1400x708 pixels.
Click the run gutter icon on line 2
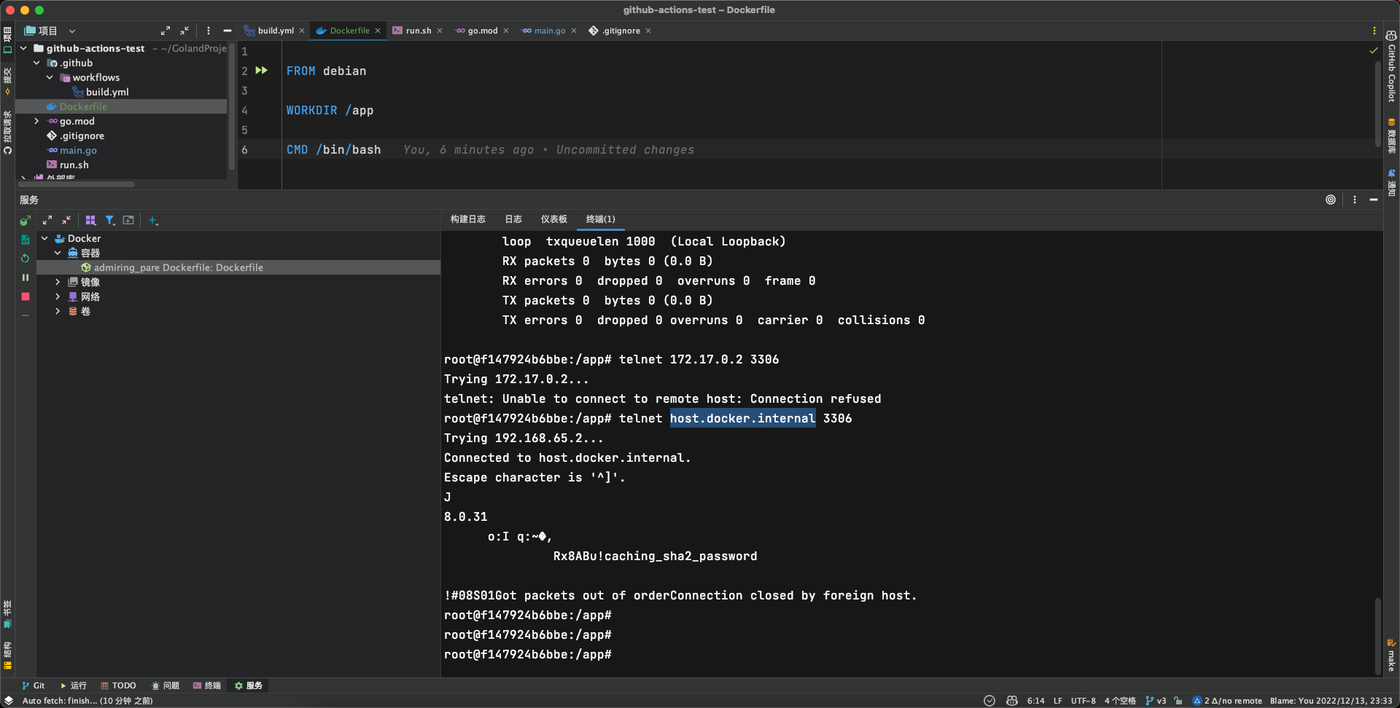point(261,71)
